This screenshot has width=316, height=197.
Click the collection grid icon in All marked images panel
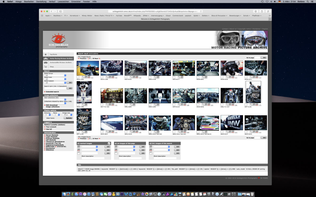79,147
